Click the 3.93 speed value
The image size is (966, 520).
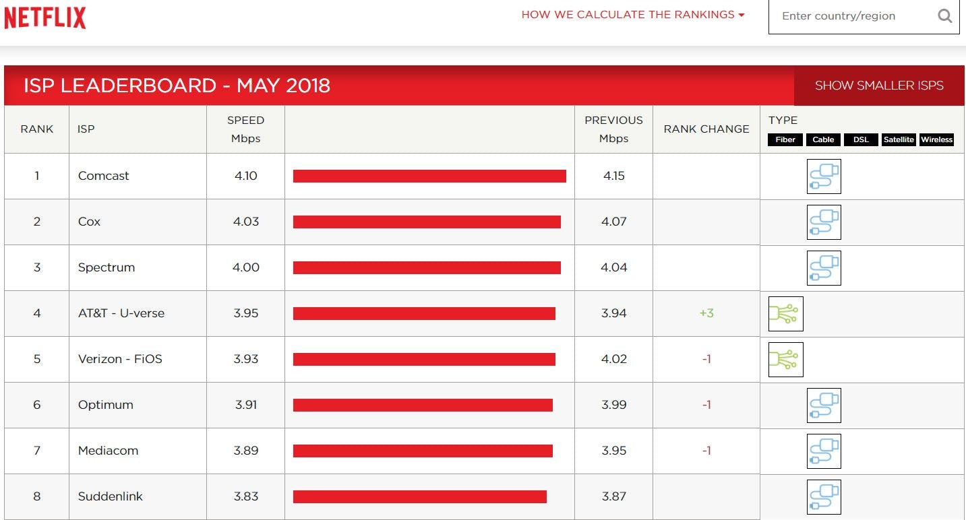pyautogui.click(x=246, y=359)
